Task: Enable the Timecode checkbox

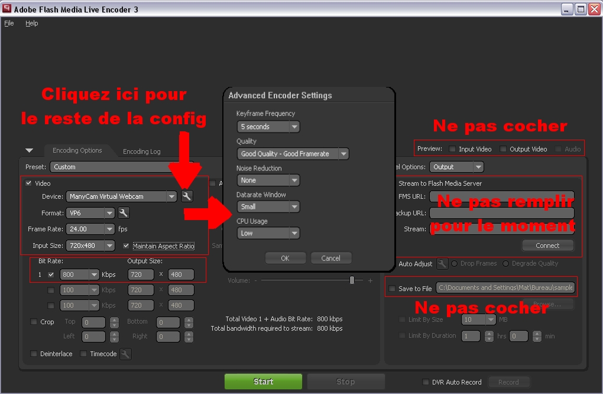Action: tap(83, 354)
